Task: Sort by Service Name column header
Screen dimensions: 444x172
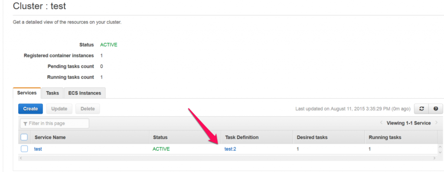Action: point(50,137)
